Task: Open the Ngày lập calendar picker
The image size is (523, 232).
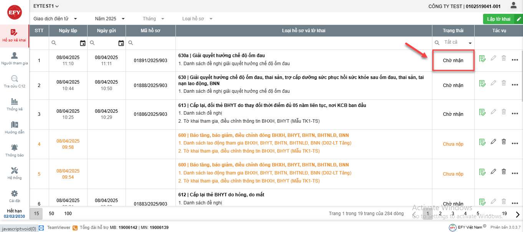Action: (x=83, y=43)
